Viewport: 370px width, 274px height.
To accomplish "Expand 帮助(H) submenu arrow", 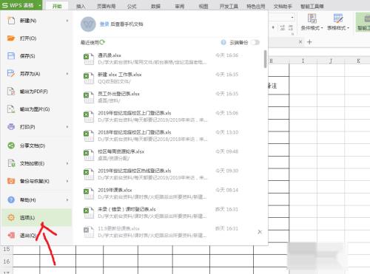I will (67, 199).
